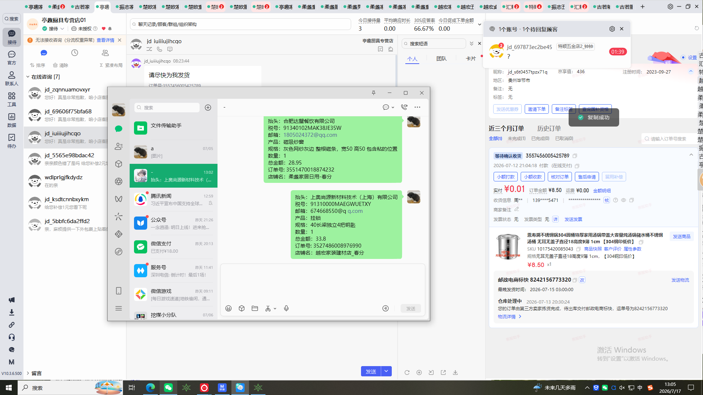Click the transfer conversation icon under jd_iuiiiujihcqo
The height and width of the screenshot is (395, 703).
pyautogui.click(x=149, y=49)
